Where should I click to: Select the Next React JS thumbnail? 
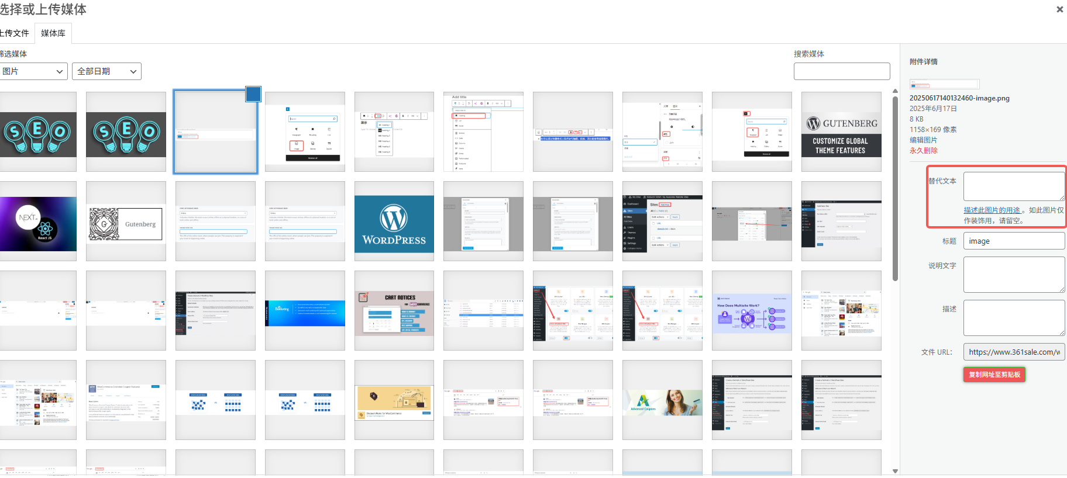pyautogui.click(x=37, y=221)
